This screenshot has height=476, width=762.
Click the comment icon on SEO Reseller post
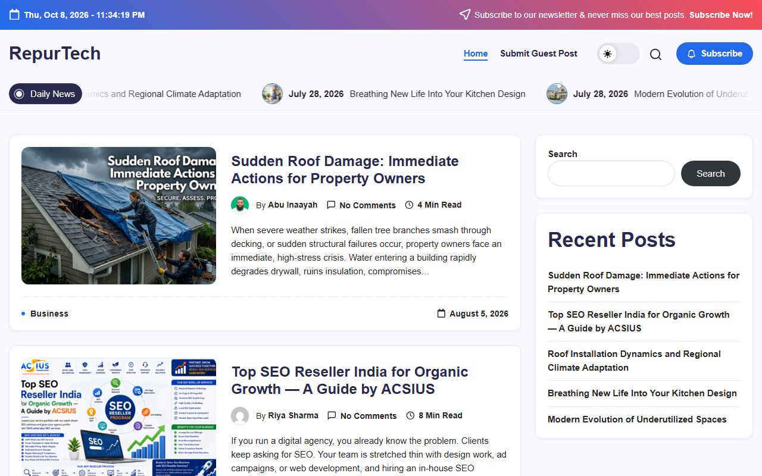point(332,416)
